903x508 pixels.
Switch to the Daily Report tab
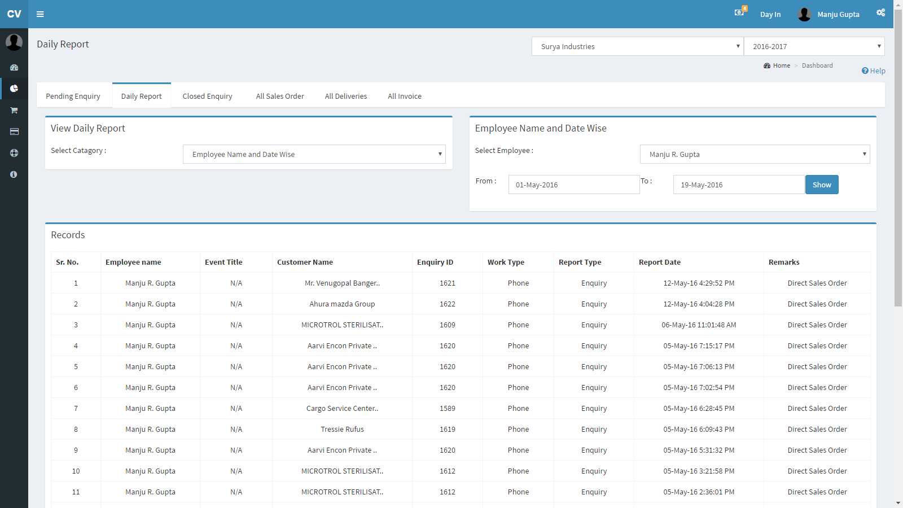click(x=141, y=96)
